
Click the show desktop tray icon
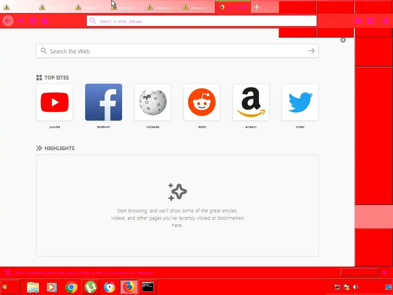point(388,287)
